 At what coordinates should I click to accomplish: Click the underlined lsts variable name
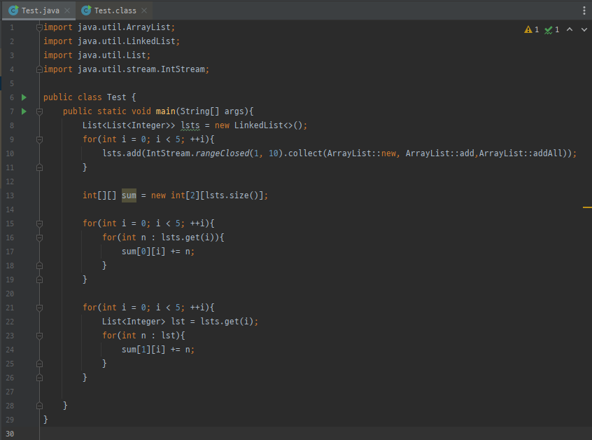[190, 125]
